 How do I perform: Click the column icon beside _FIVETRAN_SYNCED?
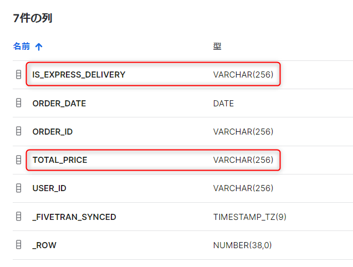click(x=19, y=217)
